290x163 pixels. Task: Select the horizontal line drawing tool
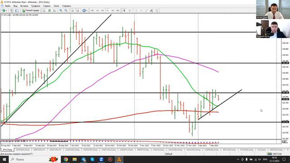(x=141, y=10)
